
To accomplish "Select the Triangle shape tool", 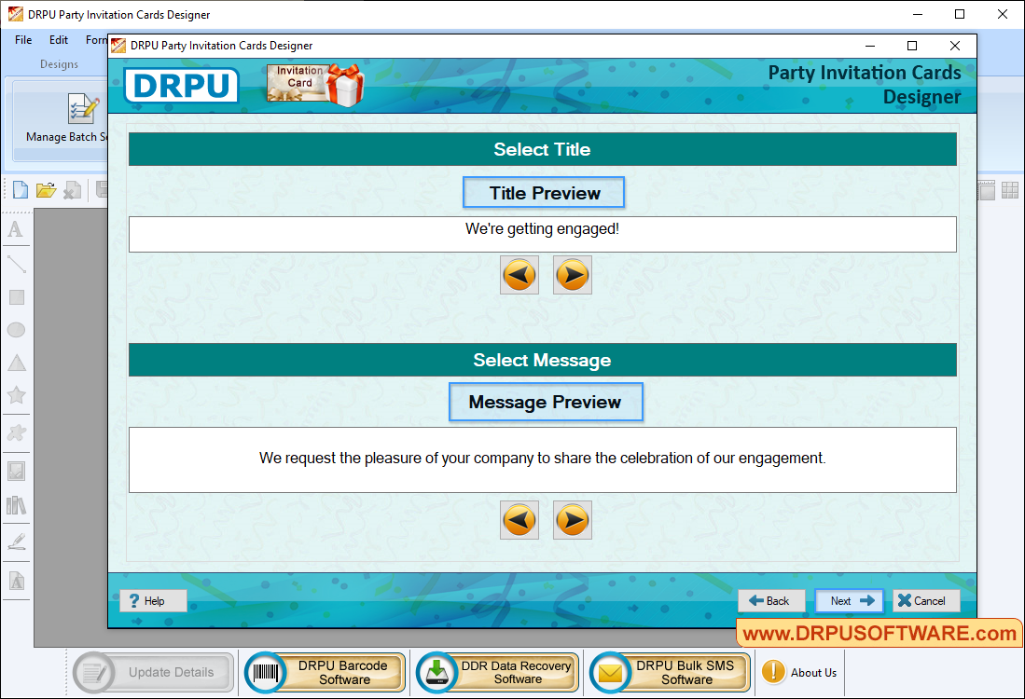I will 16,363.
